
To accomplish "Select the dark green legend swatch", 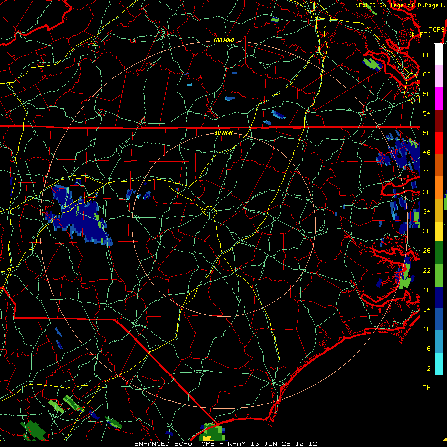I will [x=439, y=253].
